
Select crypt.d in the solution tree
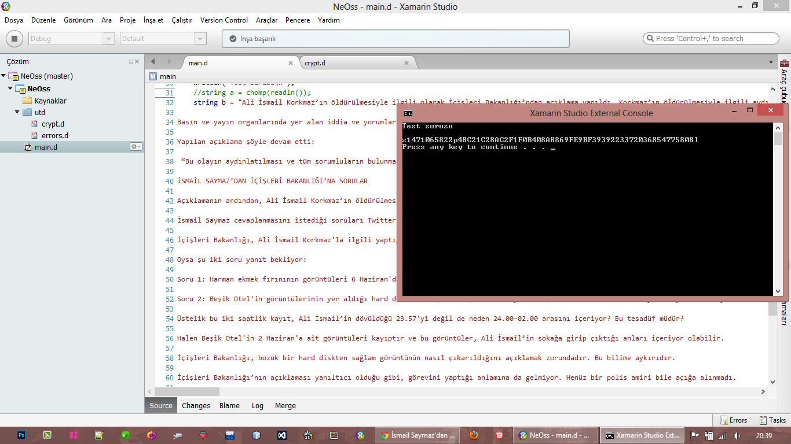[x=53, y=124]
